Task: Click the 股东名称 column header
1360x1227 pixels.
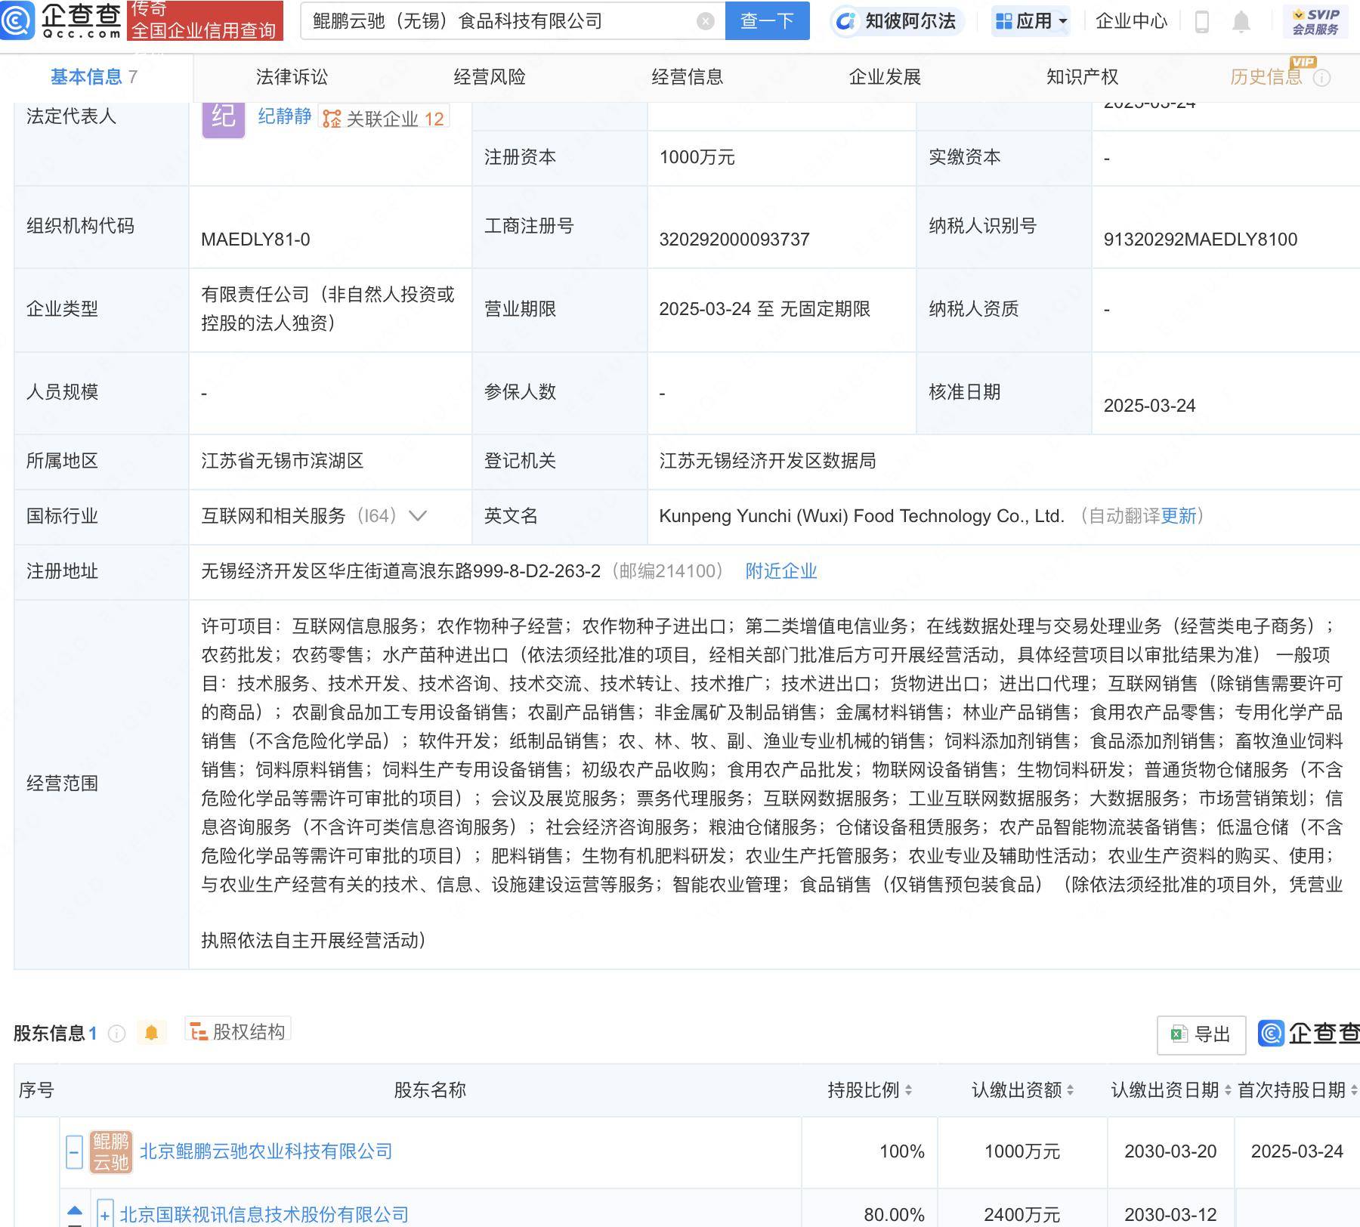Action: 430,1090
